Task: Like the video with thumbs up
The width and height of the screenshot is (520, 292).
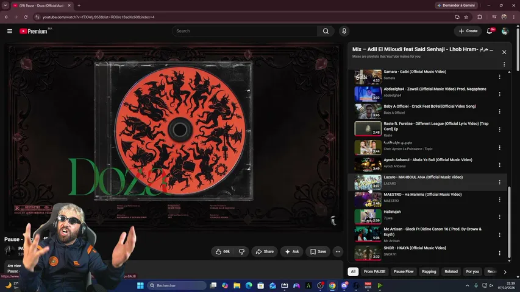Action: [223, 252]
